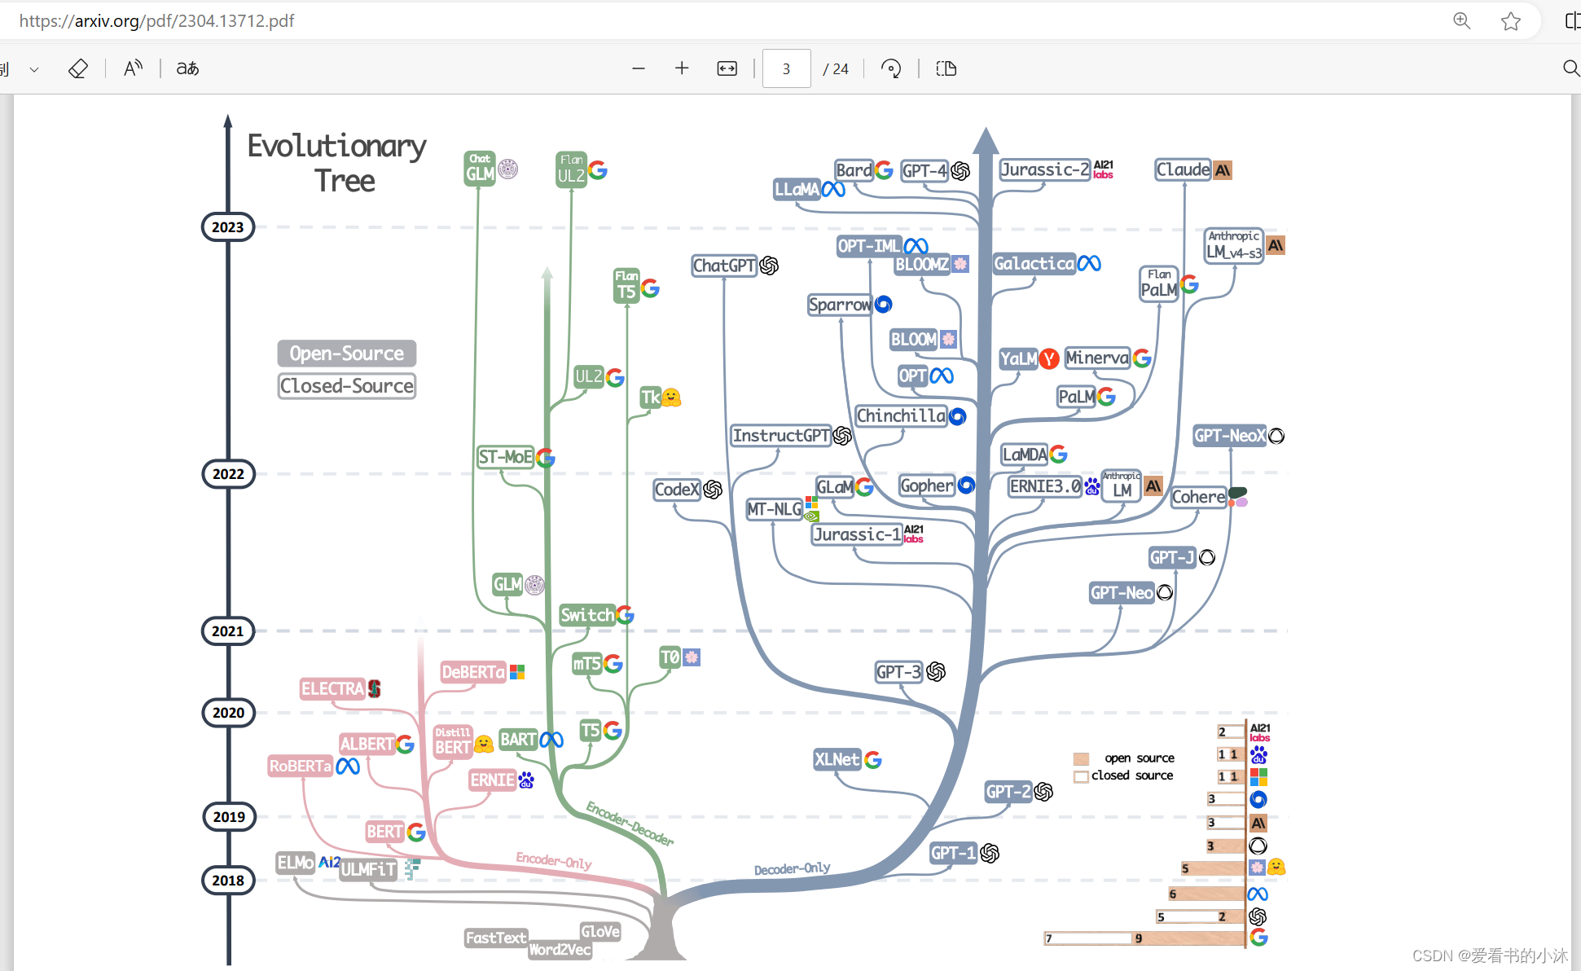Expand the draw tool dropdown arrow

(34, 69)
